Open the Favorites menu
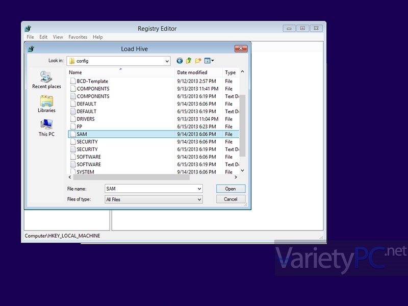This screenshot has height=306, width=408. click(78, 37)
